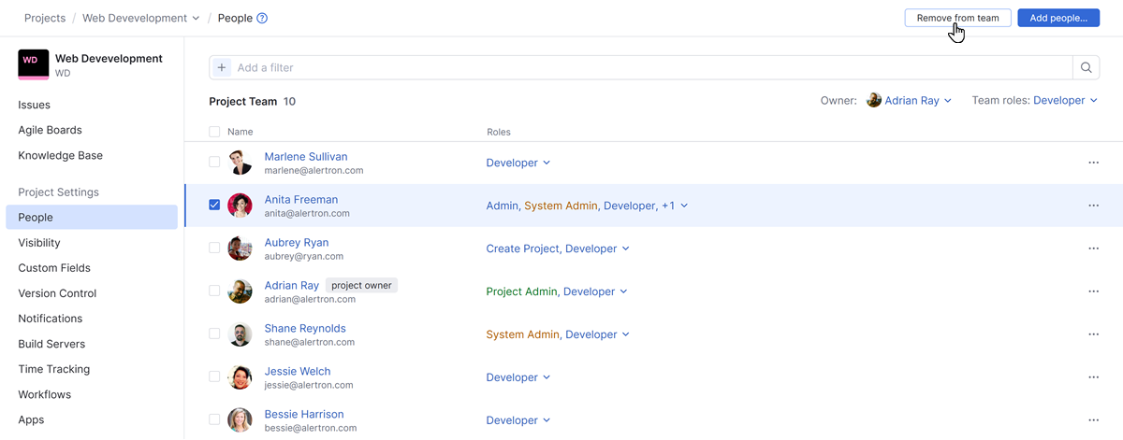This screenshot has width=1123, height=440.
Task: Go to Custom Fields settings
Action: tap(54, 268)
